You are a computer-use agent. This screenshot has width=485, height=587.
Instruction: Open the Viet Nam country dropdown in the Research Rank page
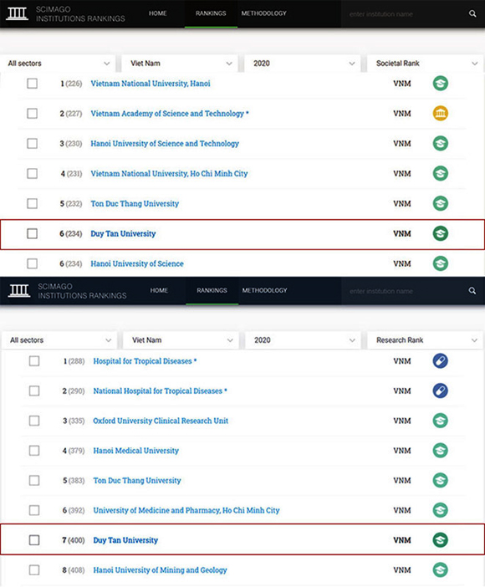(181, 340)
